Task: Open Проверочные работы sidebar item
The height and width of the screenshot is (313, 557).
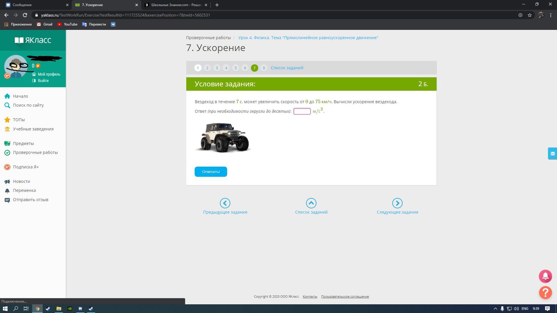Action: coord(35,152)
